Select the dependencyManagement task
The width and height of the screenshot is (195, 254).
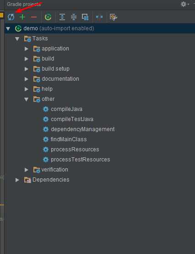click(83, 129)
